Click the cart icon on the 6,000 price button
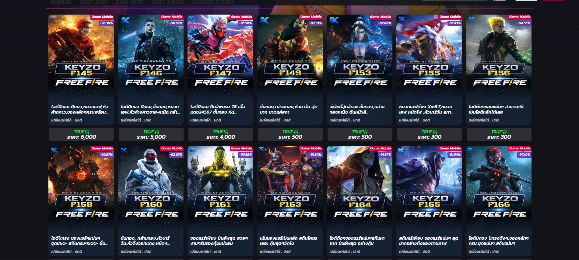The width and height of the screenshot is (579, 260). point(87,132)
